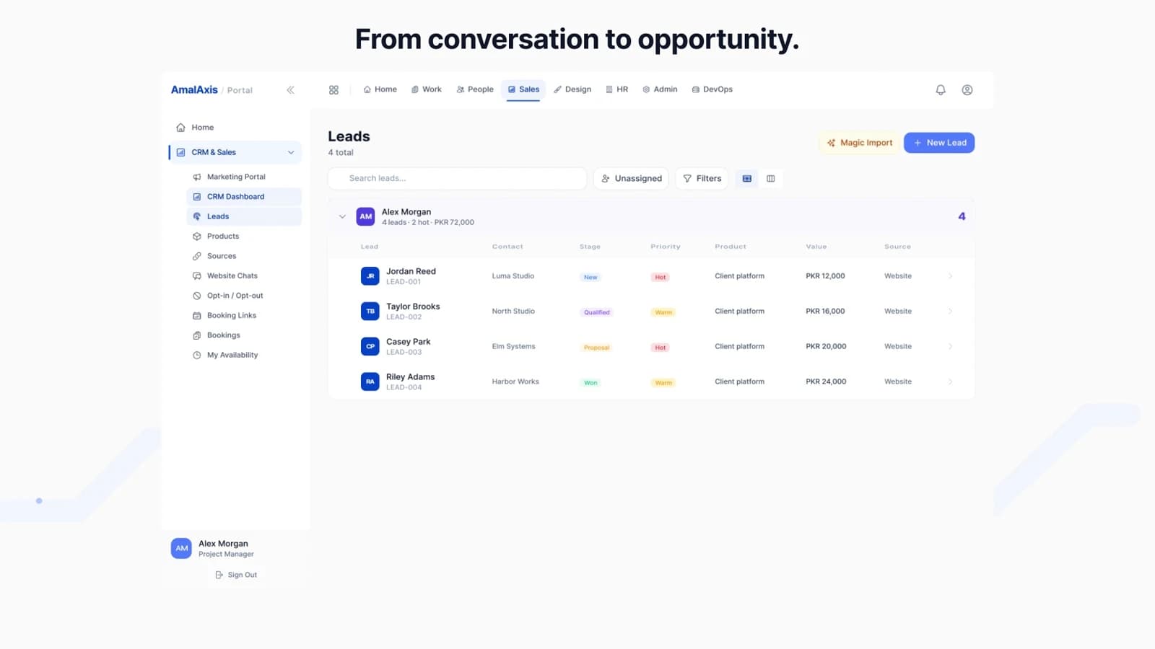Open Marketing Portal in the sidebar
This screenshot has height=649, width=1155.
244,177
